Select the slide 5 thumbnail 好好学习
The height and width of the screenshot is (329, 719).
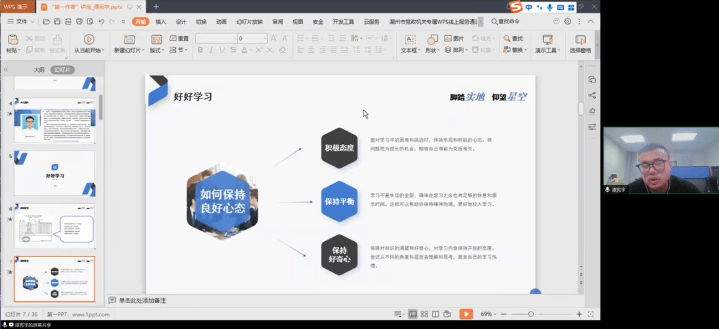pyautogui.click(x=55, y=172)
